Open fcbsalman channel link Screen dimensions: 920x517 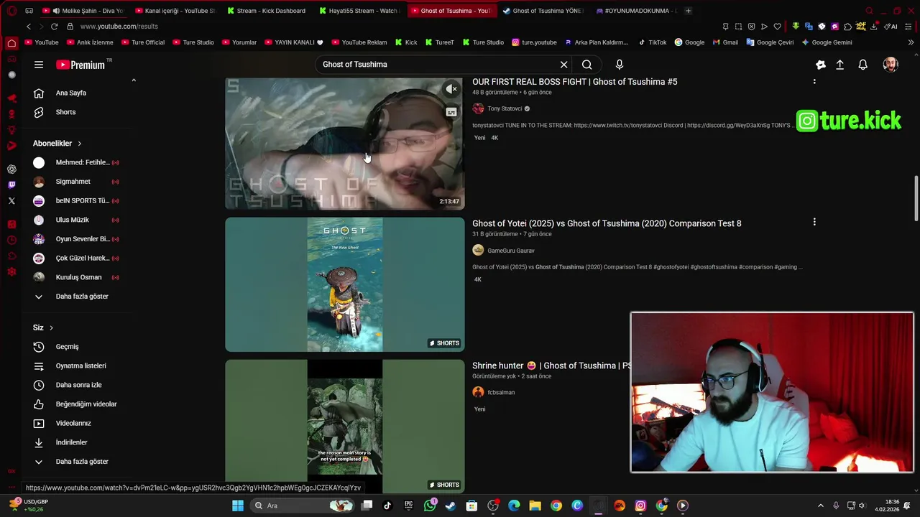click(x=501, y=392)
